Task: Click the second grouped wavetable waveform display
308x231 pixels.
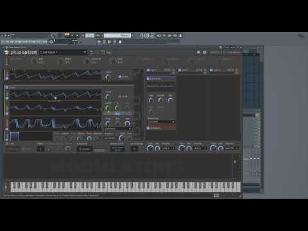Action: [55, 108]
